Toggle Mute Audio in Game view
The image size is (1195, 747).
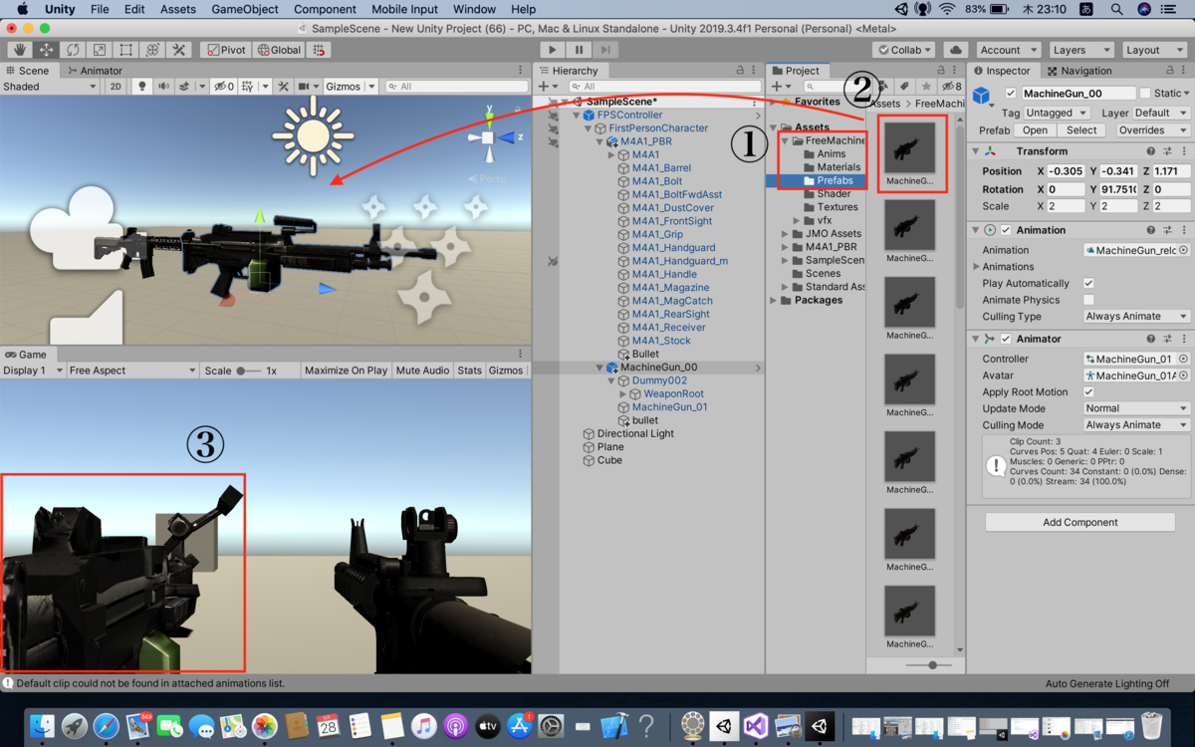[422, 371]
